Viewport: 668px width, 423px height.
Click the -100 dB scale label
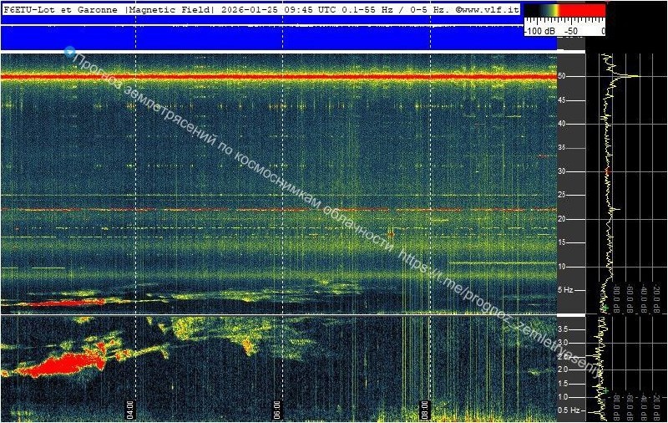point(539,31)
